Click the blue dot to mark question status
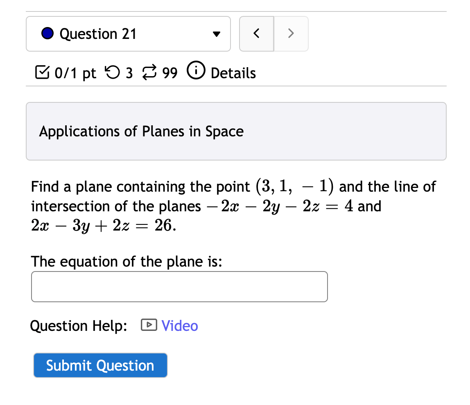 point(47,34)
